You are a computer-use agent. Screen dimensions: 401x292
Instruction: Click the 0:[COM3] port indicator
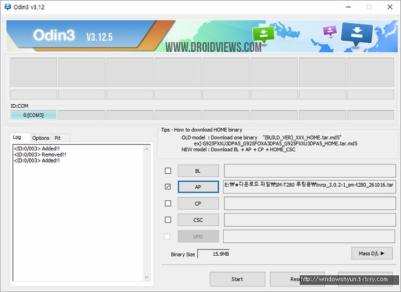click(x=33, y=115)
